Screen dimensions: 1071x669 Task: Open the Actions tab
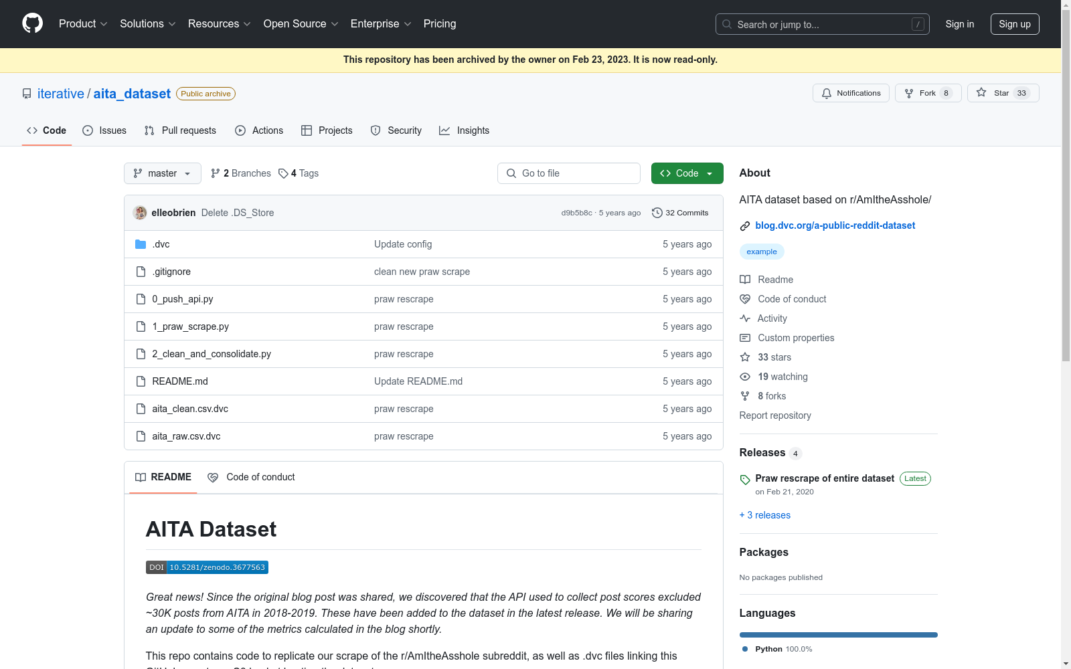click(259, 130)
